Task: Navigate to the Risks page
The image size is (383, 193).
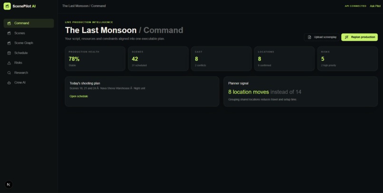Action: tap(29, 63)
